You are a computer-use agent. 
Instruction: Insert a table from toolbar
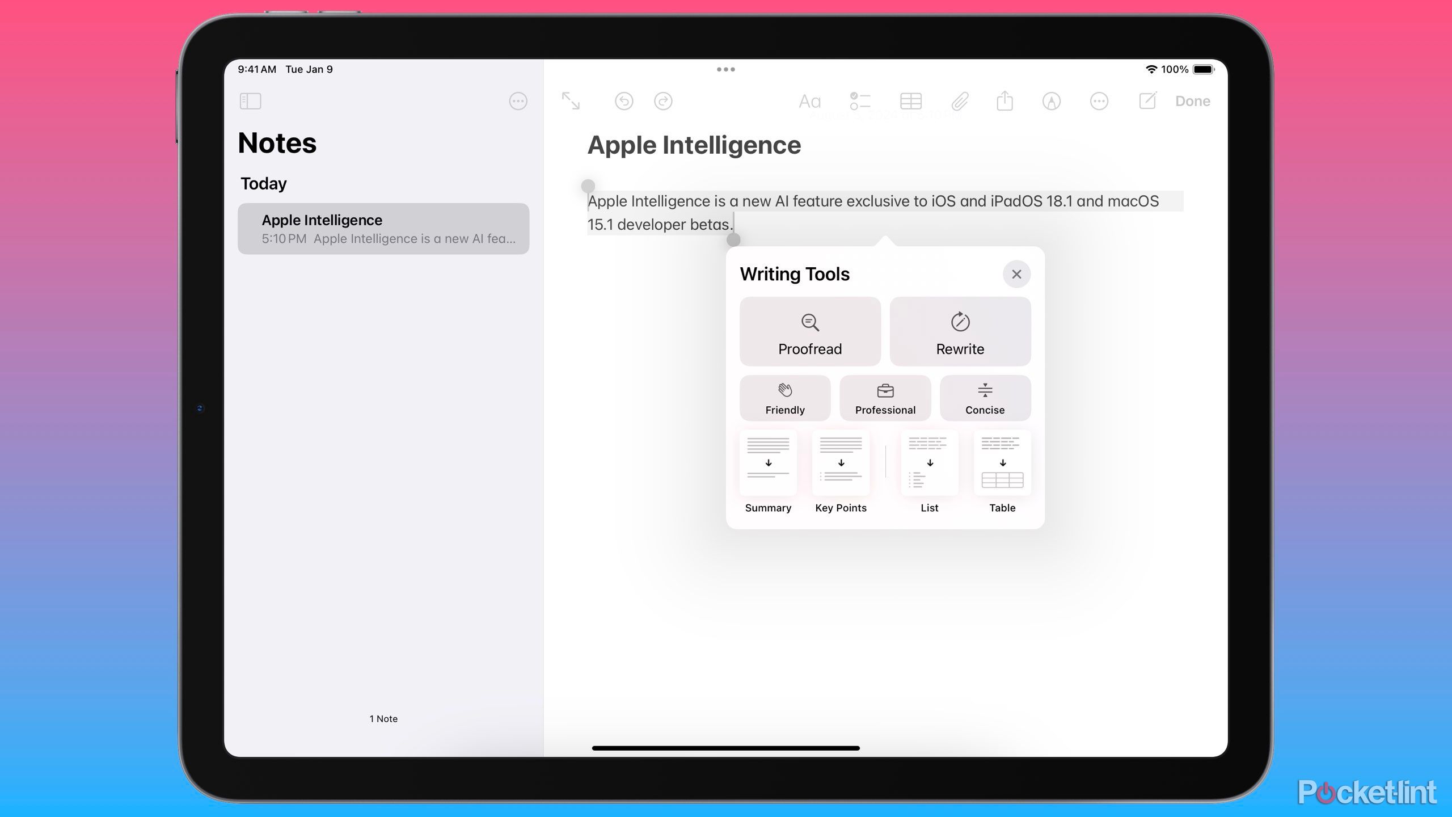click(x=911, y=101)
